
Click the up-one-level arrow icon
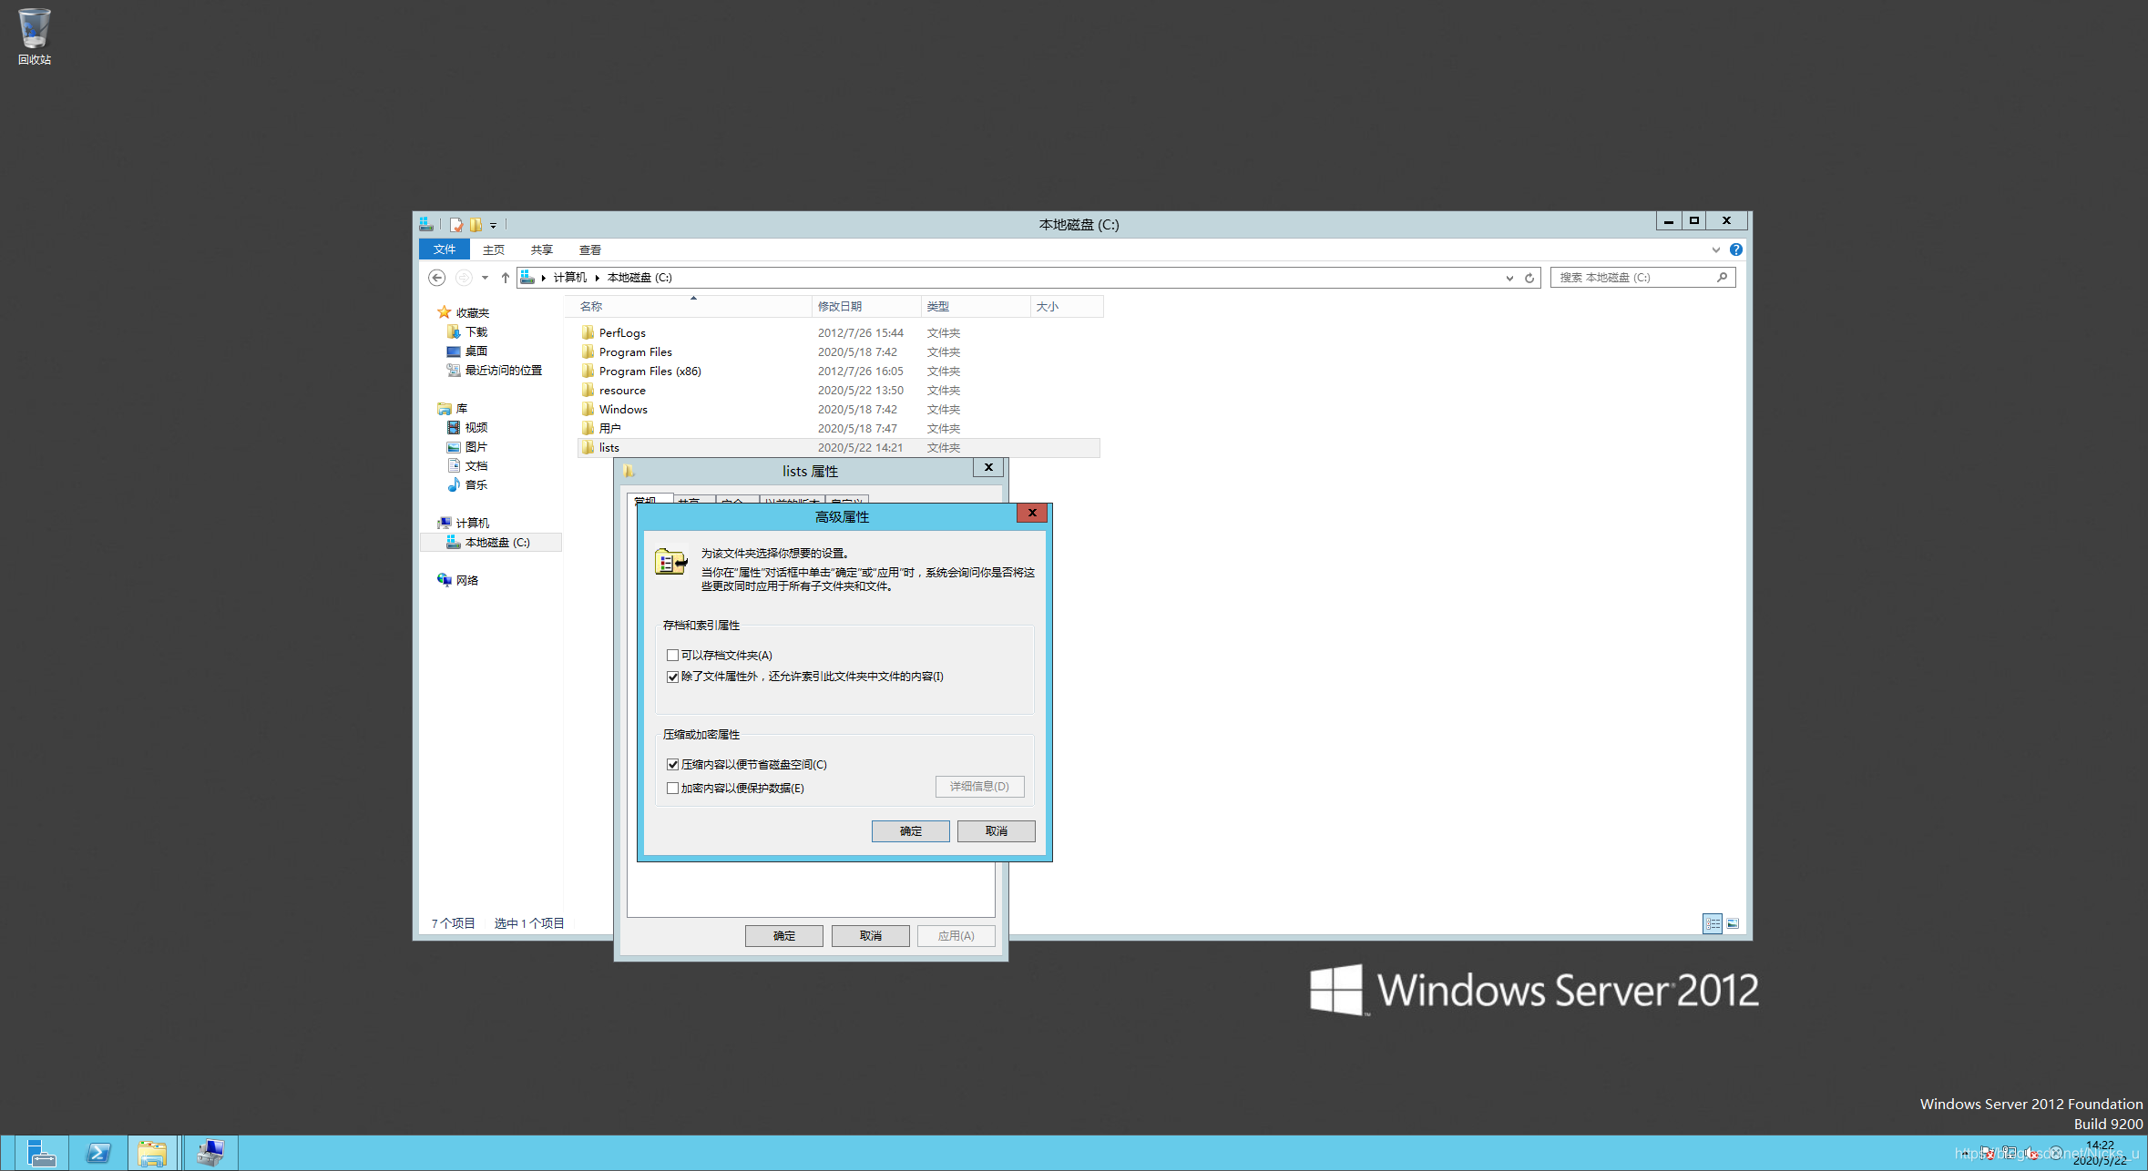click(506, 278)
